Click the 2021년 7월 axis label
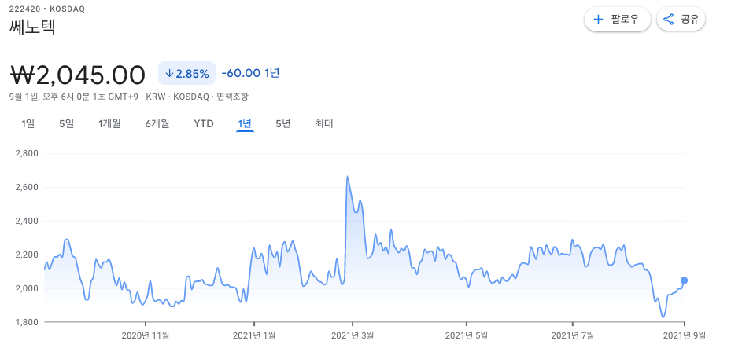This screenshot has width=731, height=348. (x=572, y=335)
